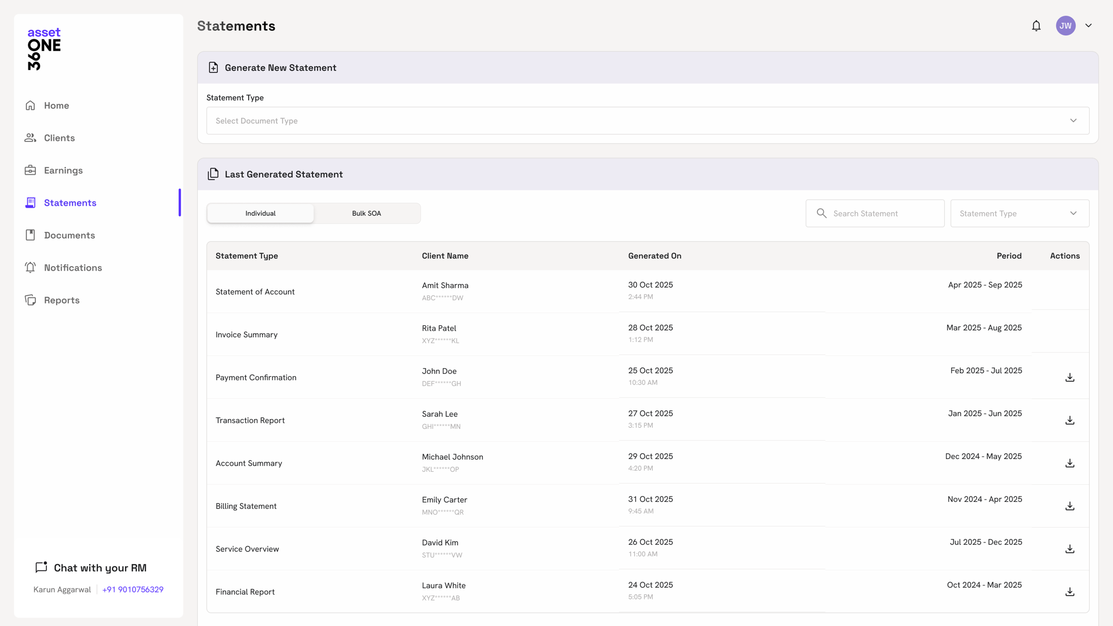Open Clients page
The width and height of the screenshot is (1113, 626).
pos(59,138)
